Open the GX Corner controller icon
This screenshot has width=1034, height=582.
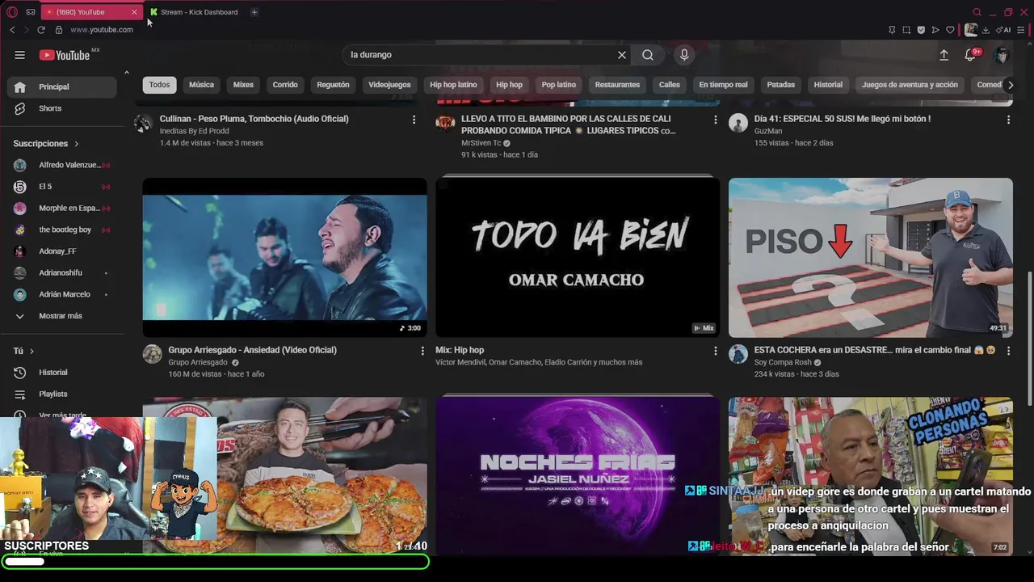click(x=31, y=12)
